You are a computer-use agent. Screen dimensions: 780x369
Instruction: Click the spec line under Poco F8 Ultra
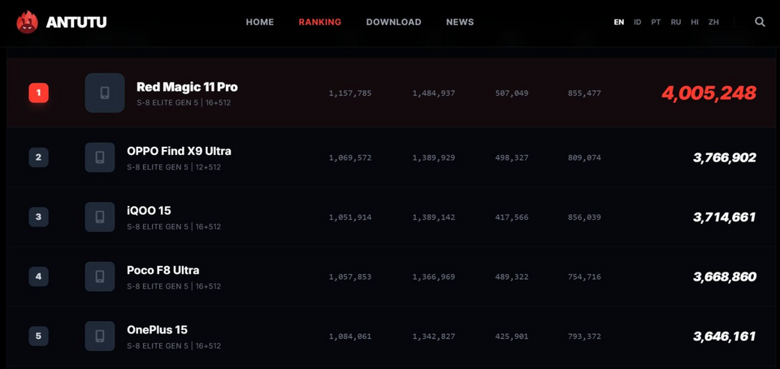174,286
